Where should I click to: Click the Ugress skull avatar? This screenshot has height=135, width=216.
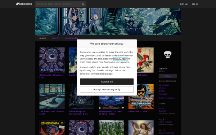click(x=167, y=55)
